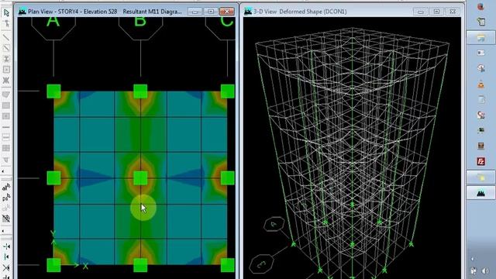Select the create columns tool
The image size is (496, 279).
coord(6,59)
